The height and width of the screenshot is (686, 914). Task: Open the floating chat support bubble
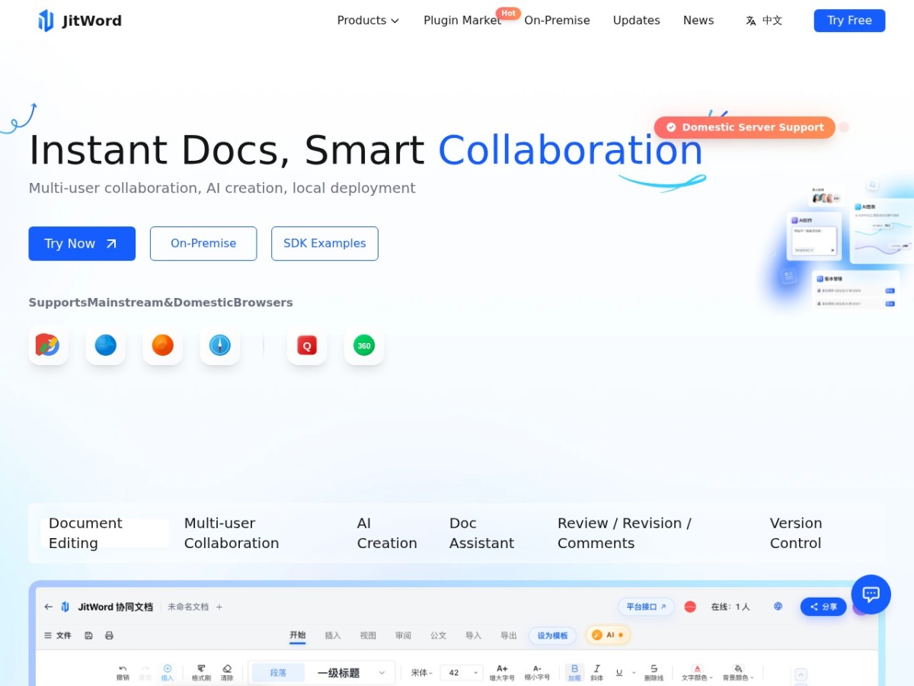click(x=871, y=595)
